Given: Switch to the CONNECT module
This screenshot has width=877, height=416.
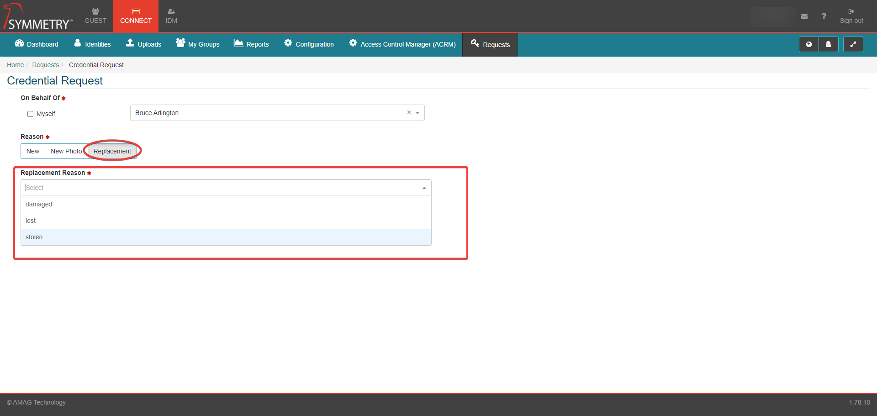Looking at the screenshot, I should 136,16.
